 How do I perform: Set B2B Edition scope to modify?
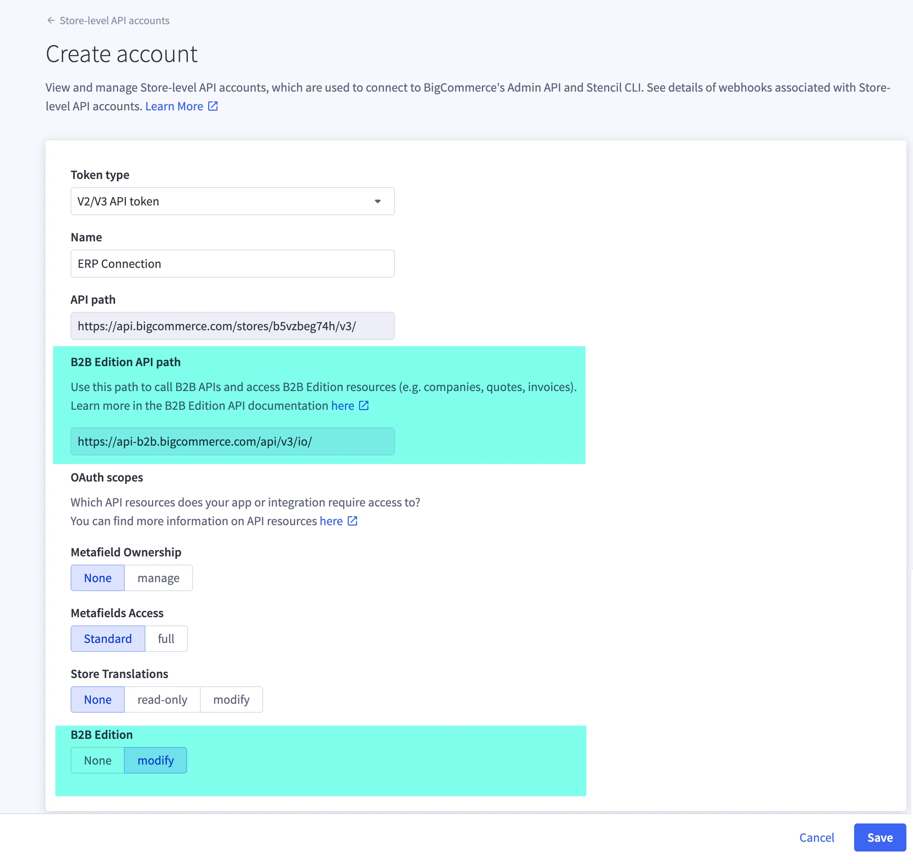[156, 760]
